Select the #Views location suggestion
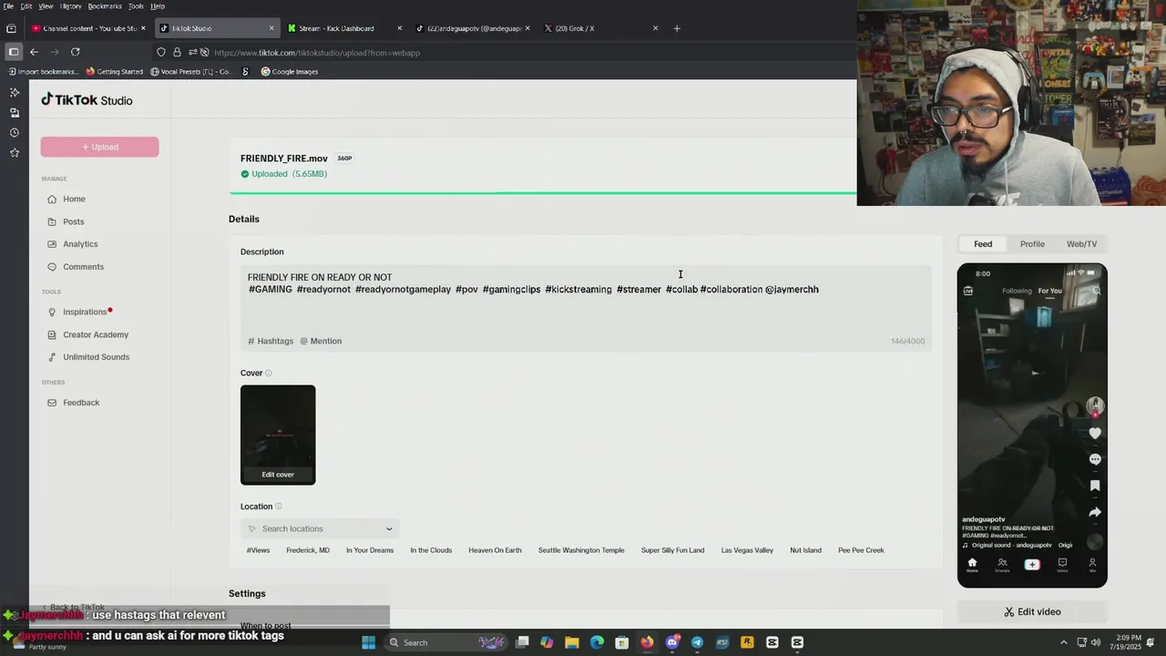Image resolution: width=1166 pixels, height=656 pixels. [x=258, y=550]
